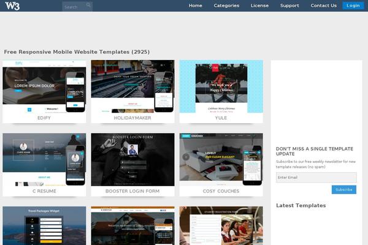Viewport: 368px width, 245px height.
Task: Click the C RESUME template title
Action: coord(44,191)
